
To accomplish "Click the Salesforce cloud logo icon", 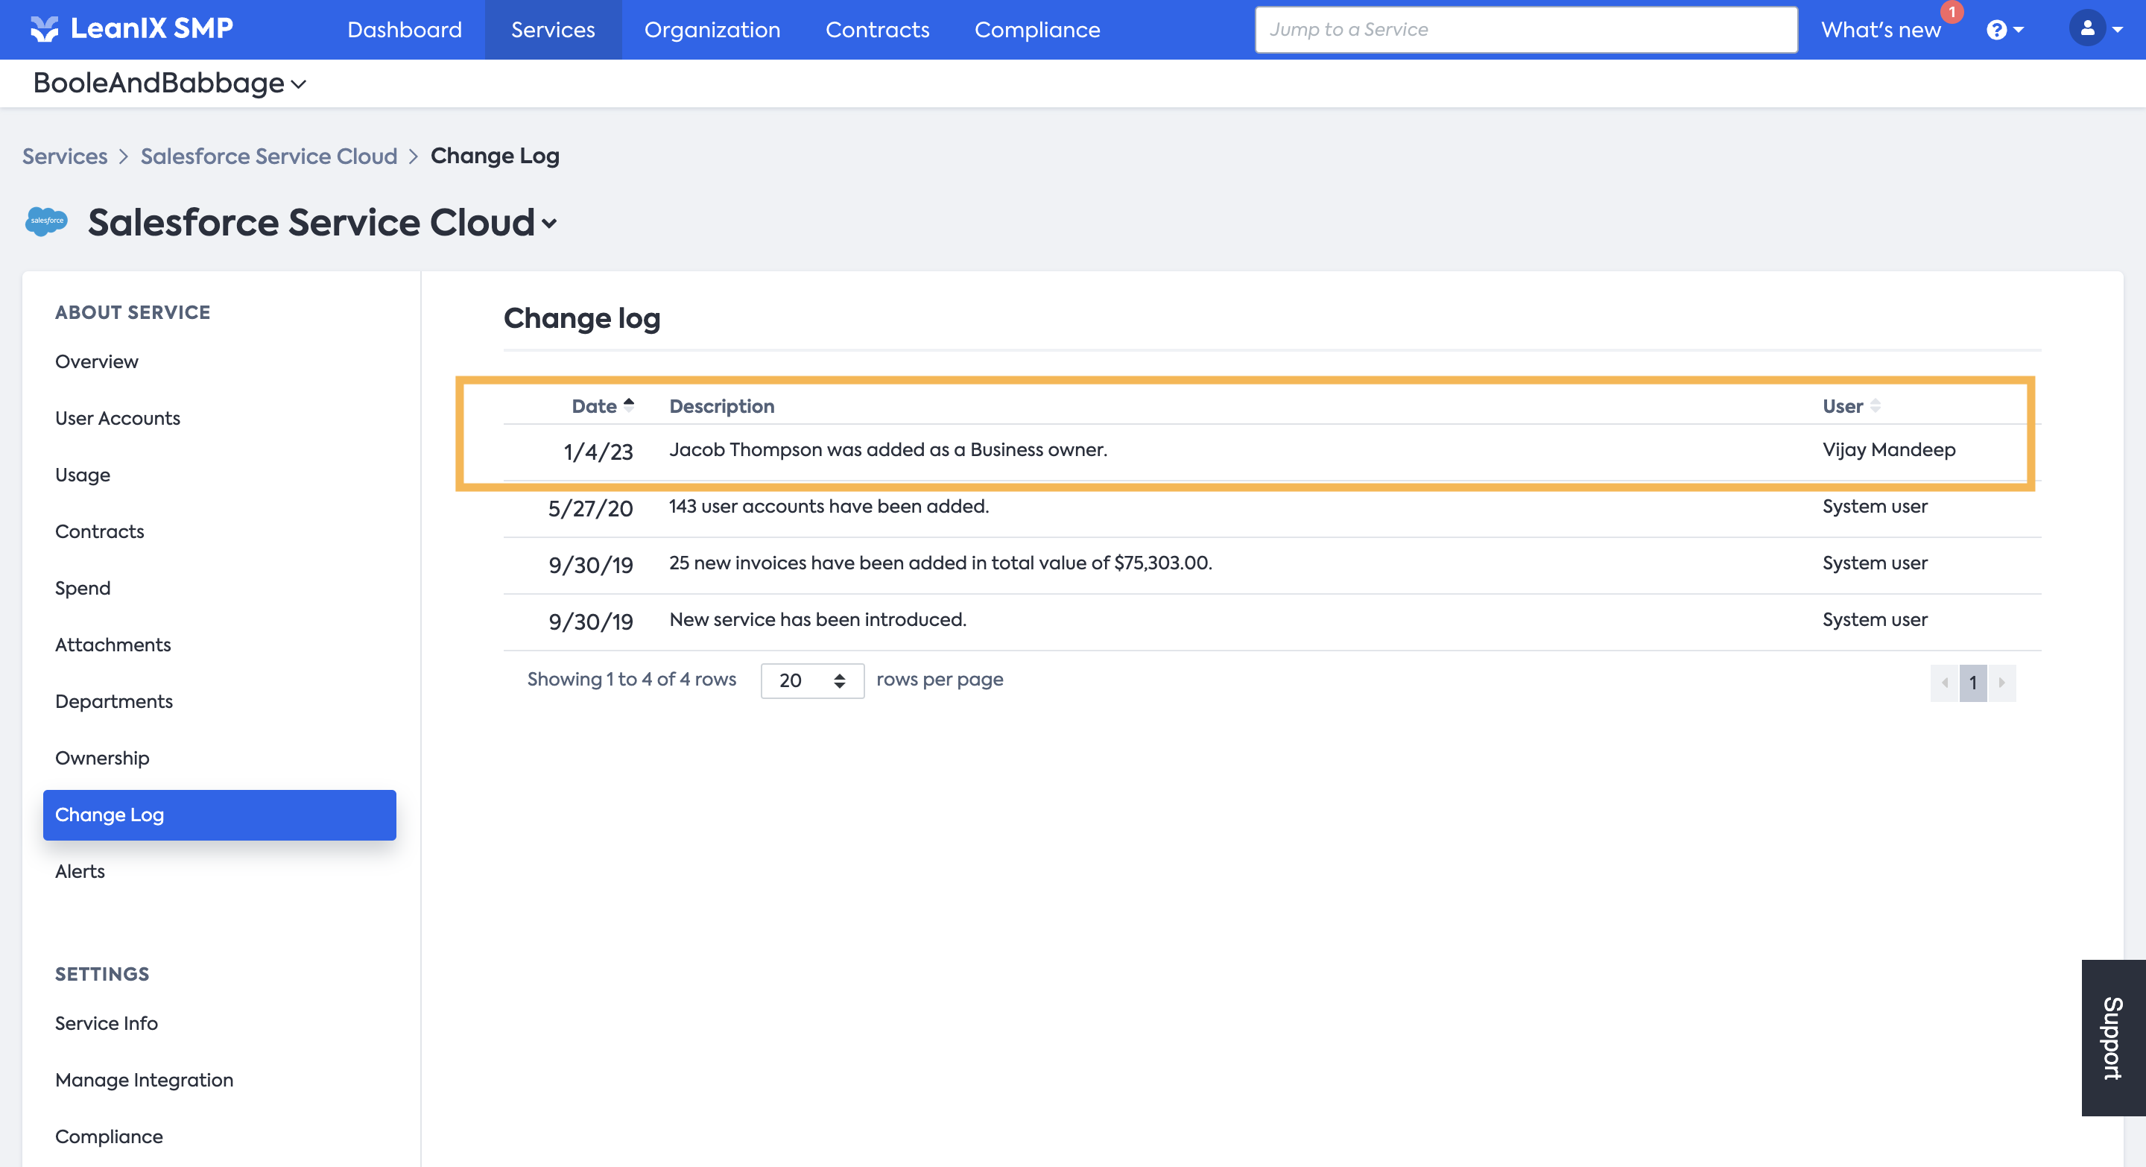I will tap(45, 221).
